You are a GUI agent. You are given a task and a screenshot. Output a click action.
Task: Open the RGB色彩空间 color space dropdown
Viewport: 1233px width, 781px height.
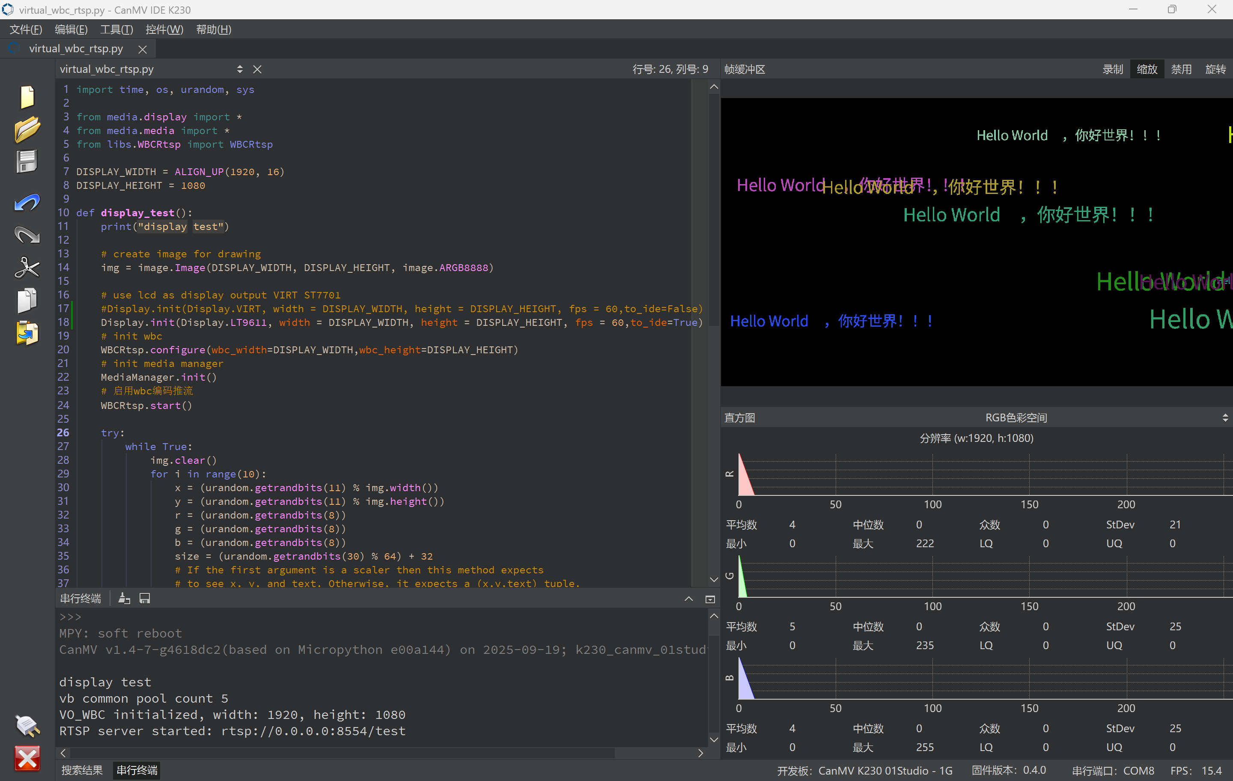click(1016, 418)
